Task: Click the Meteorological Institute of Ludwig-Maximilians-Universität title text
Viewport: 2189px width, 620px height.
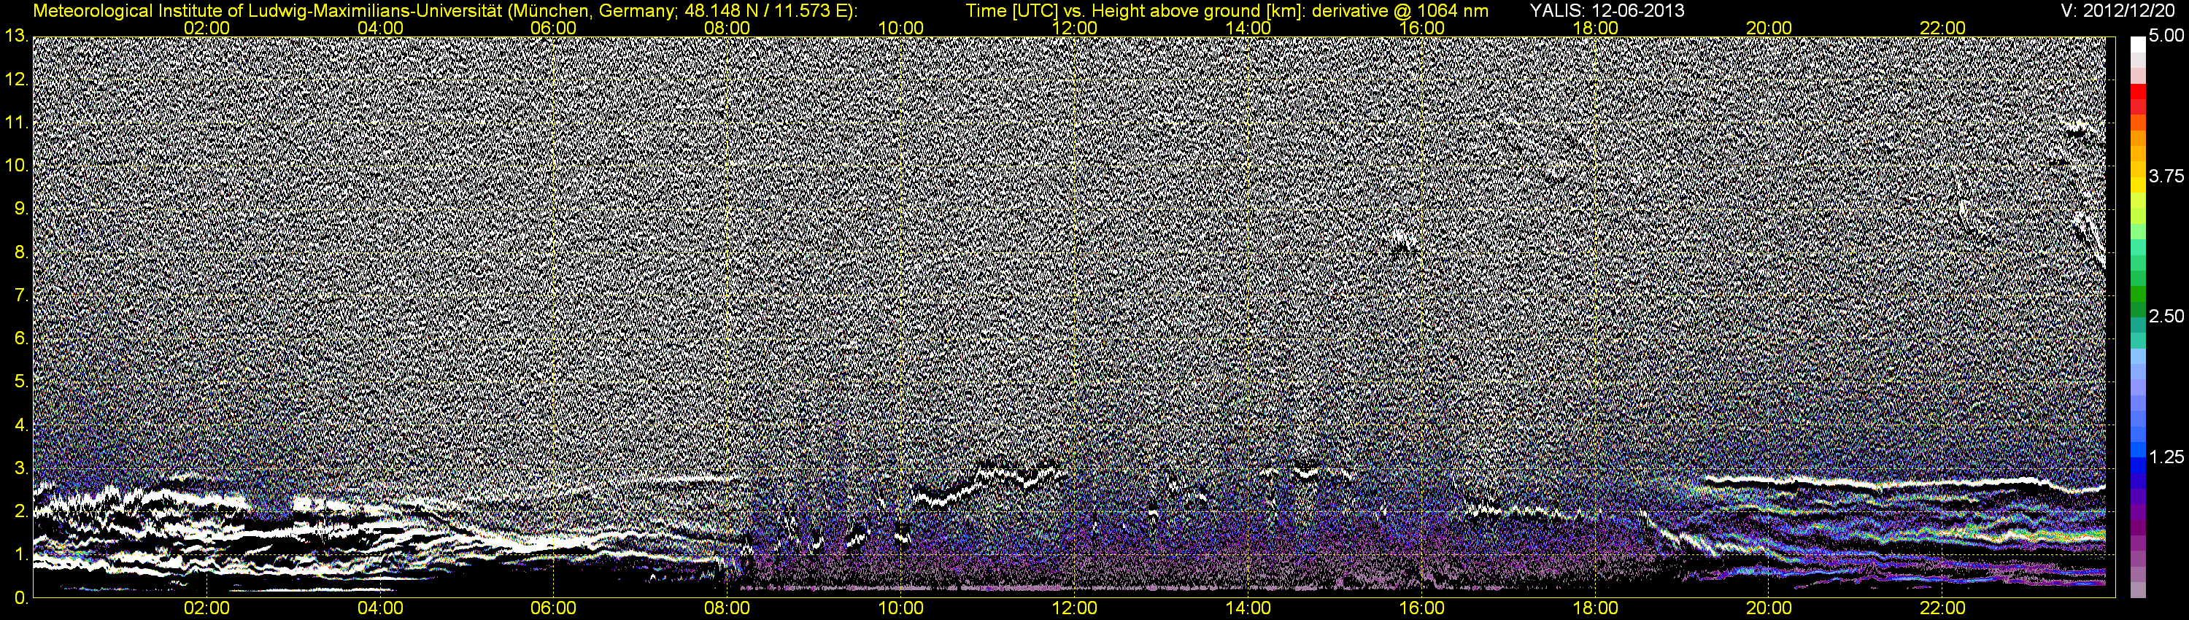Action: point(445,11)
